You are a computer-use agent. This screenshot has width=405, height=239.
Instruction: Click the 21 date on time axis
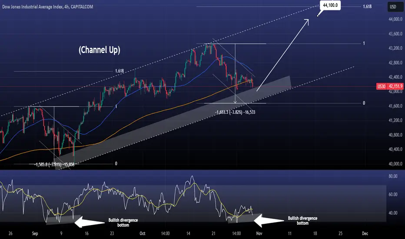(x=213, y=233)
